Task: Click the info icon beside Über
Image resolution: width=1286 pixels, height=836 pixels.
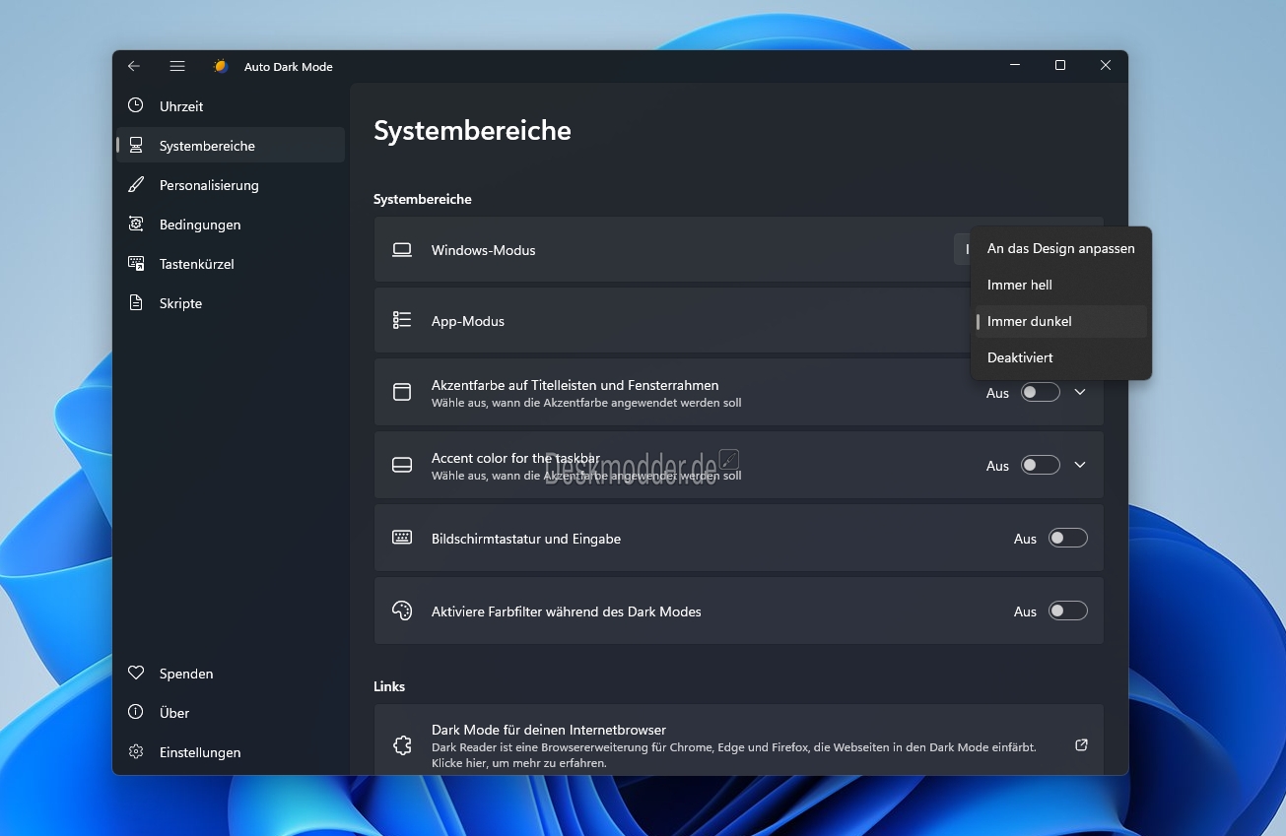Action: [136, 712]
